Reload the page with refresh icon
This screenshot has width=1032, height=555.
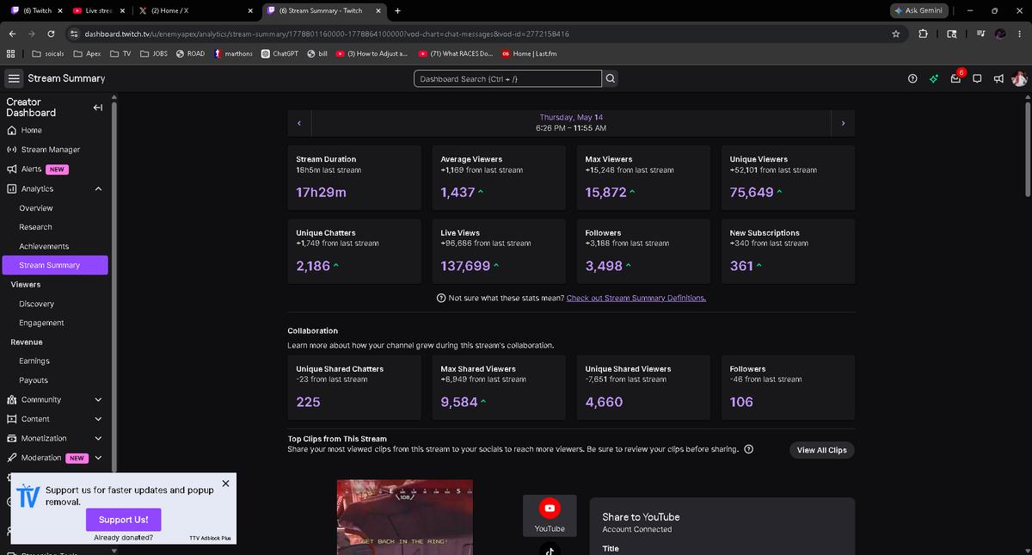[52, 34]
